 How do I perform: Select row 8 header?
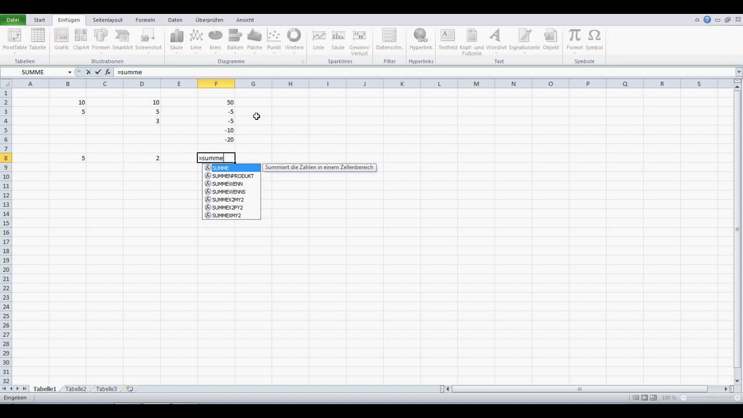[6, 158]
